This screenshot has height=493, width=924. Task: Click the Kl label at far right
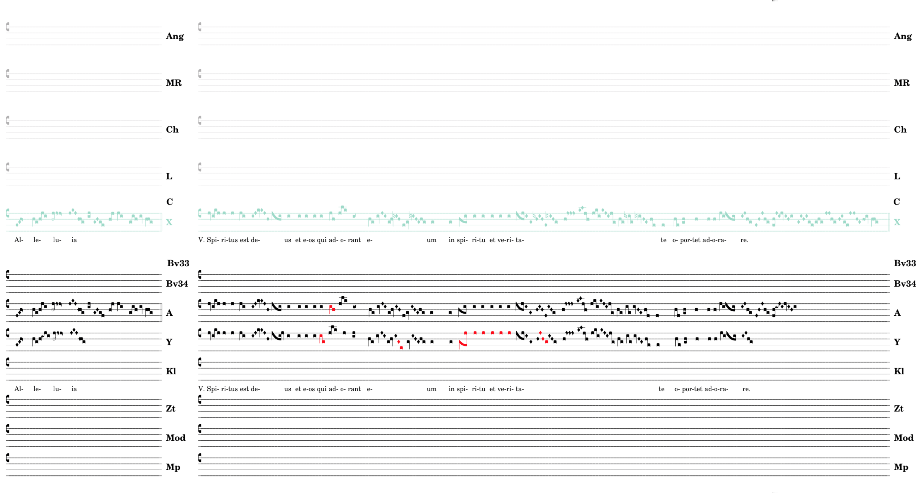click(x=899, y=371)
